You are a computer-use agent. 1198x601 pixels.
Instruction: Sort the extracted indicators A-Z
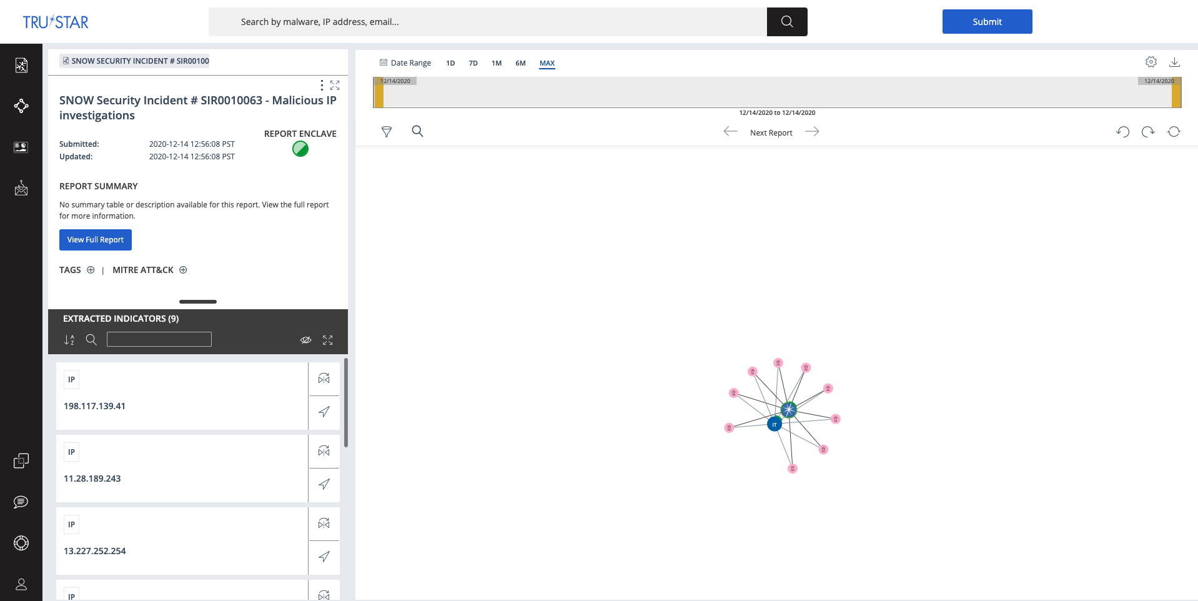click(69, 340)
